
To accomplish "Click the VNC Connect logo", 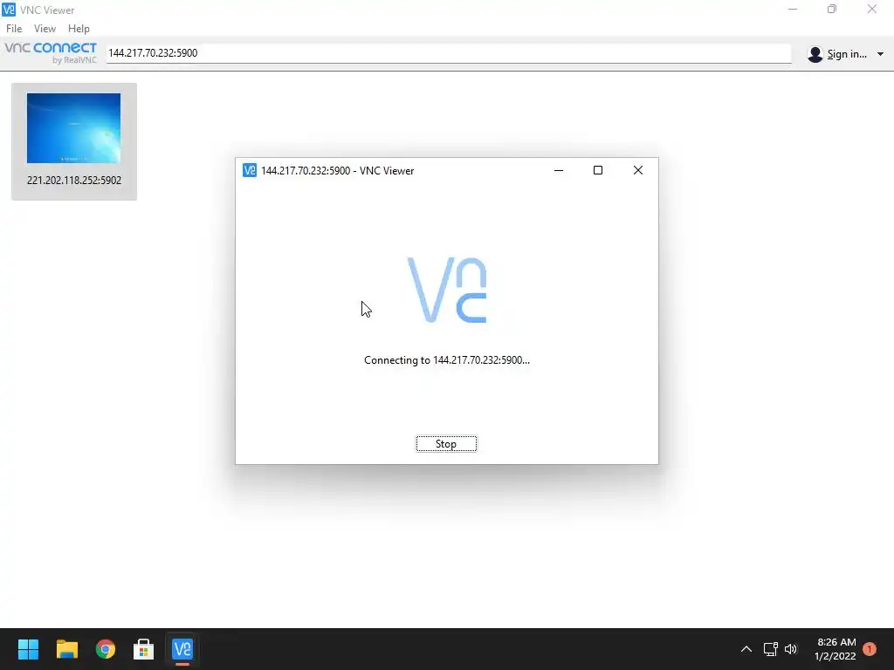I will click(x=51, y=52).
